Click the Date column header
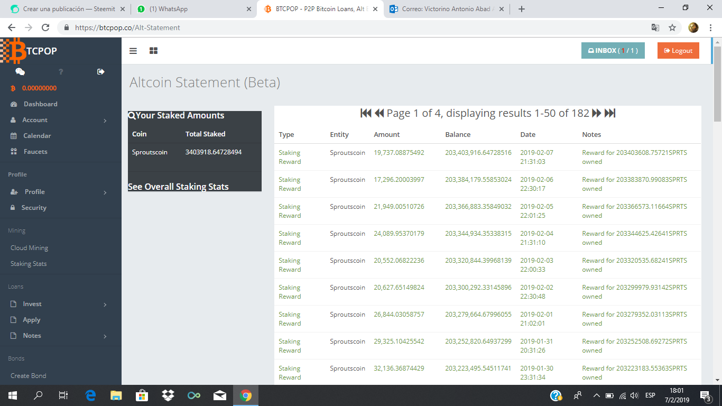Viewport: 722px width, 406px height. coord(528,134)
